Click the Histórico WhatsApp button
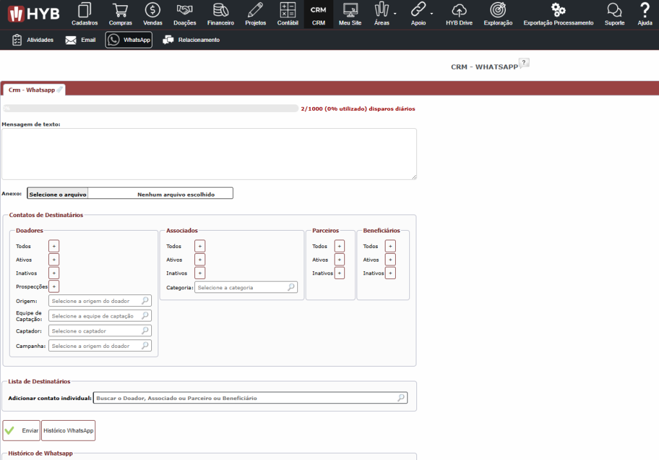Screen dimensions: 659x460 [68, 430]
